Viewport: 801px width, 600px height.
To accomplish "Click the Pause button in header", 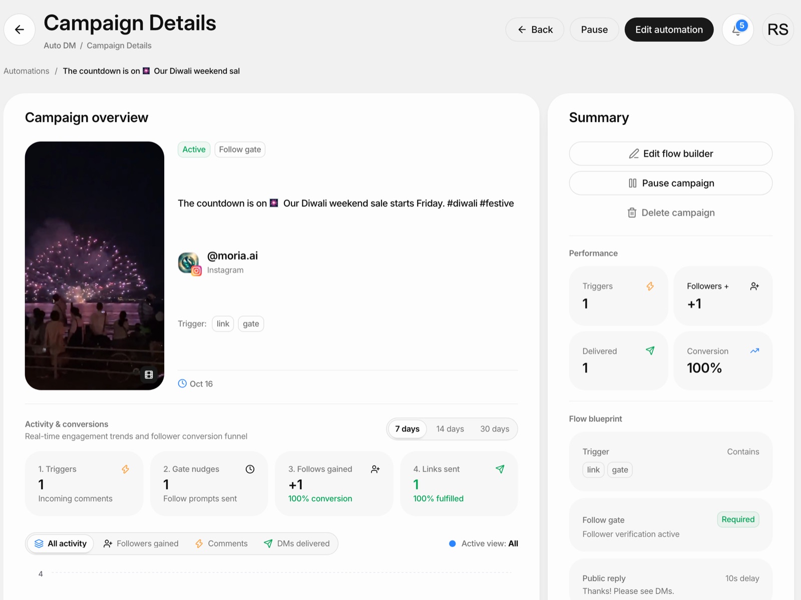I will tap(594, 30).
